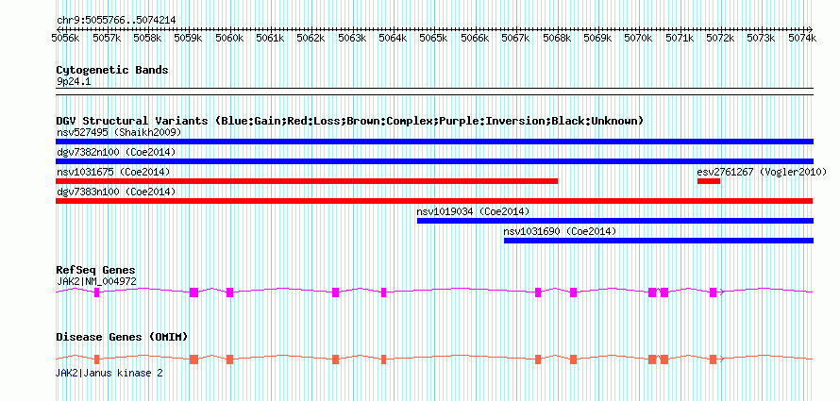The image size is (840, 401).
Task: Click the red dgv7383n100 loss bar
Action: tap(434, 201)
